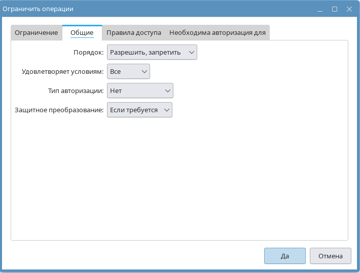The height and width of the screenshot is (273, 360).
Task: Click the empty area of the Общие panel
Action: click(x=179, y=177)
